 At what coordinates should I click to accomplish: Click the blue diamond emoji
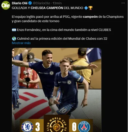pyautogui.click(x=86, y=8)
